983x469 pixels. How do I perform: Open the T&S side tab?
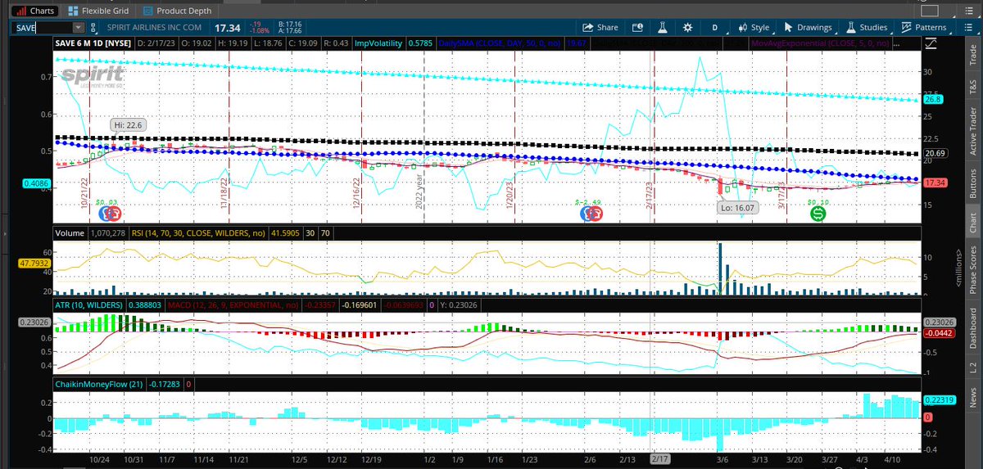[x=972, y=88]
